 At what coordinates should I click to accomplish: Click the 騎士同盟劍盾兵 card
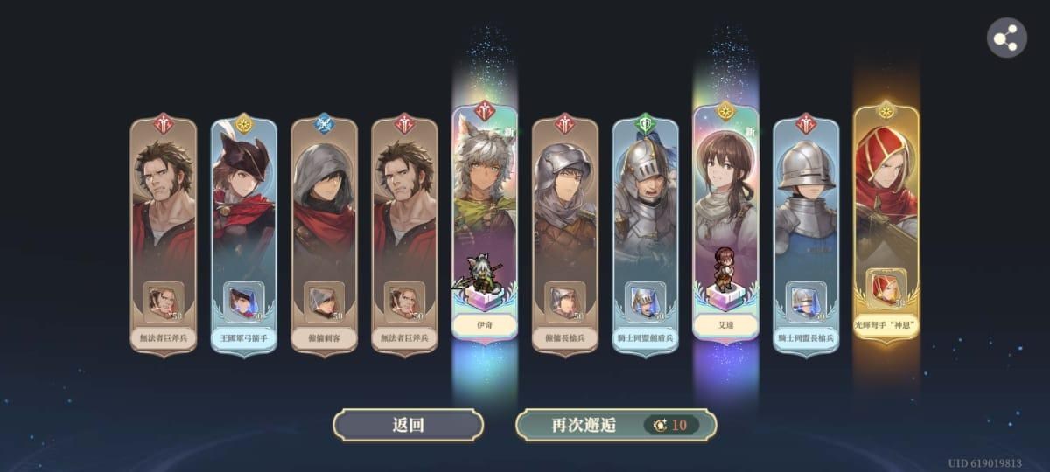[645, 236]
